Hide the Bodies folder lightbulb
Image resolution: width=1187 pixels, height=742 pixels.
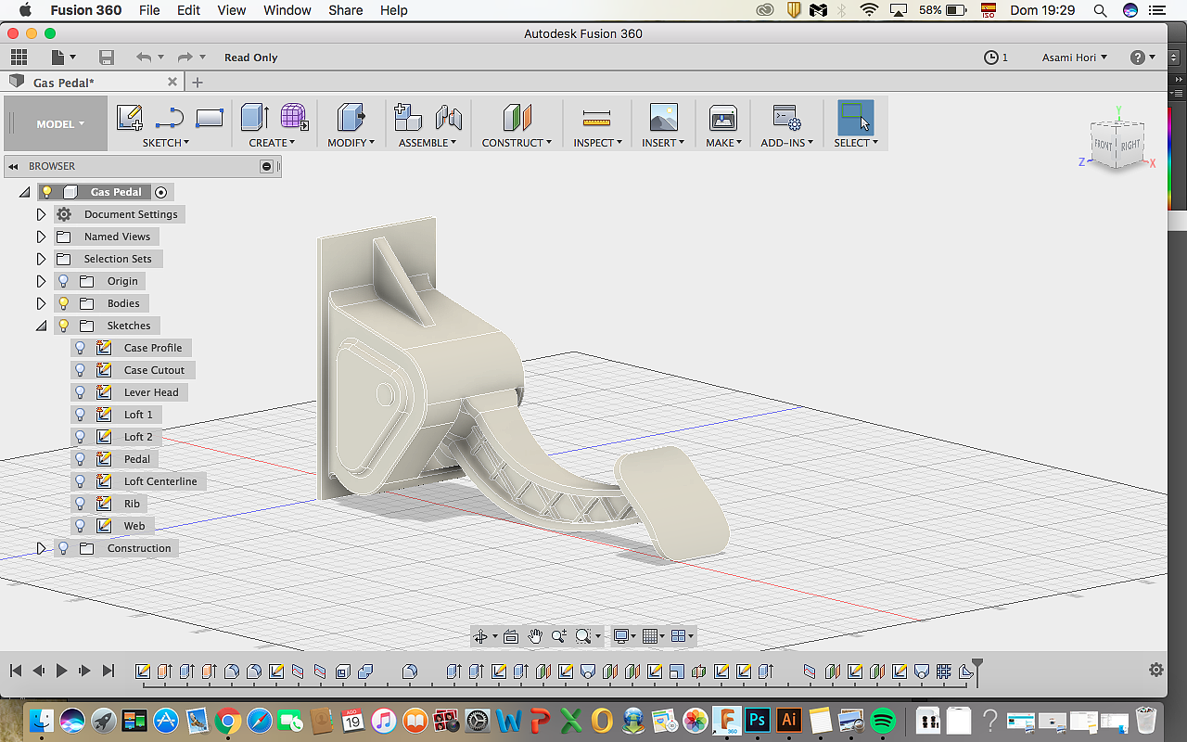pyautogui.click(x=64, y=303)
